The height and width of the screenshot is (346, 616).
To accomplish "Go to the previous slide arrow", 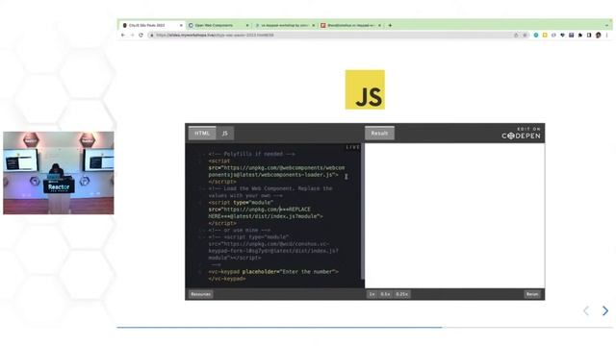I will [586, 310].
